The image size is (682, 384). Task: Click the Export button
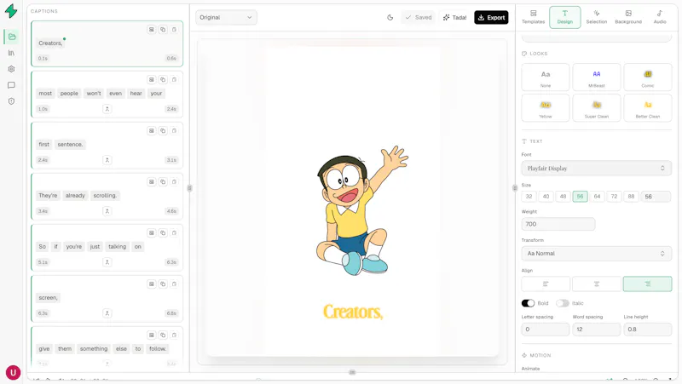click(x=491, y=17)
